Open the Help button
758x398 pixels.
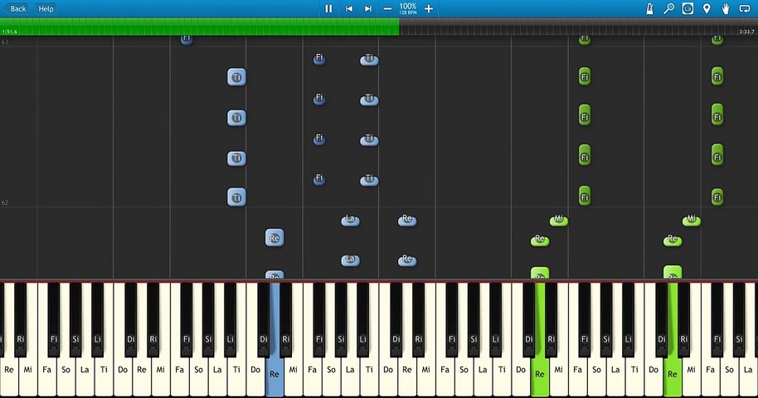click(46, 8)
